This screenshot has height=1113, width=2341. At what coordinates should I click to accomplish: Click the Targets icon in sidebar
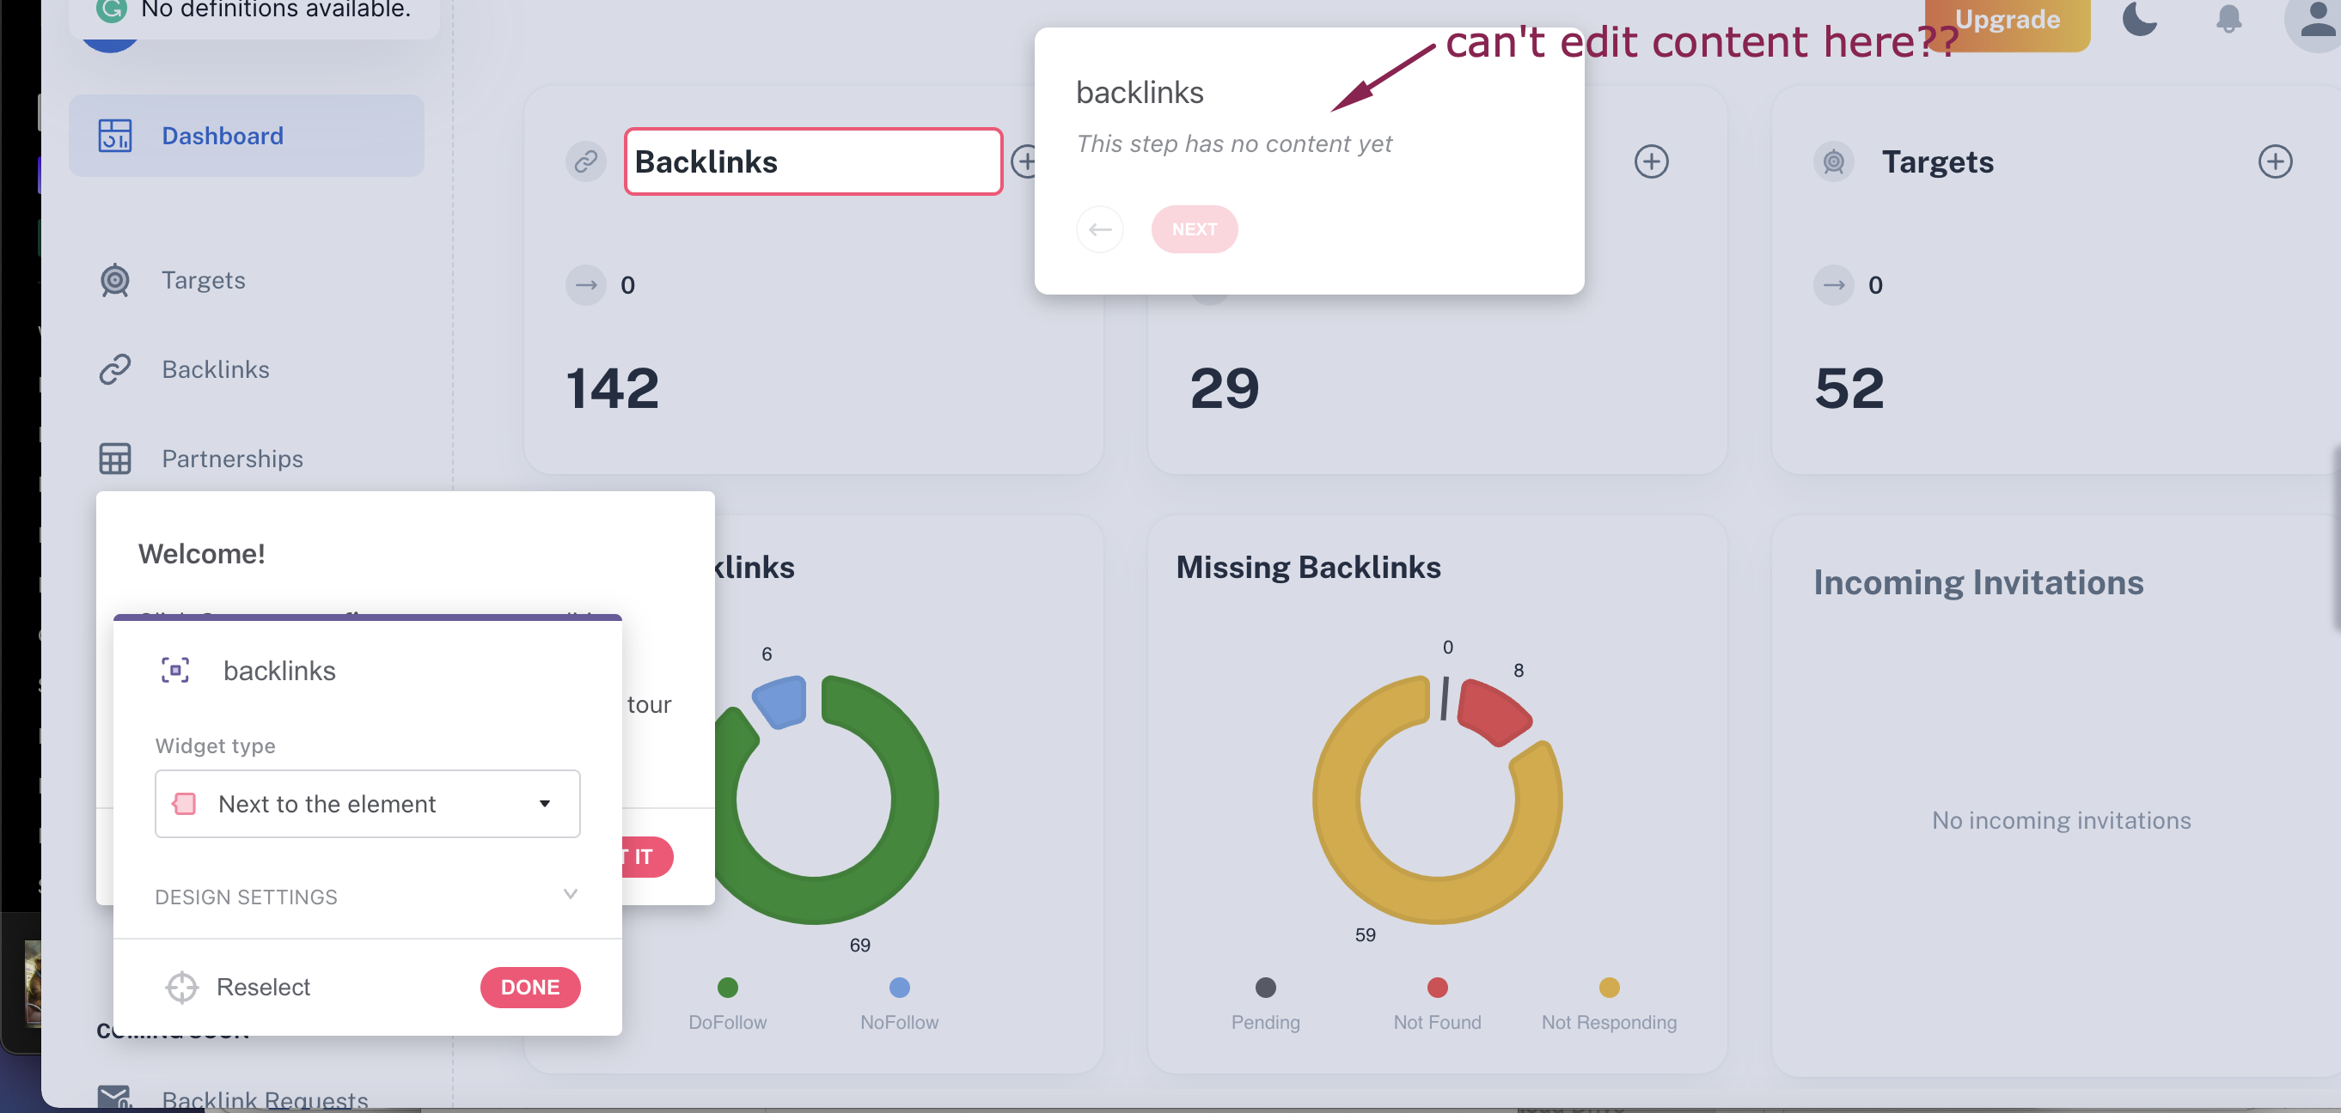coord(115,279)
